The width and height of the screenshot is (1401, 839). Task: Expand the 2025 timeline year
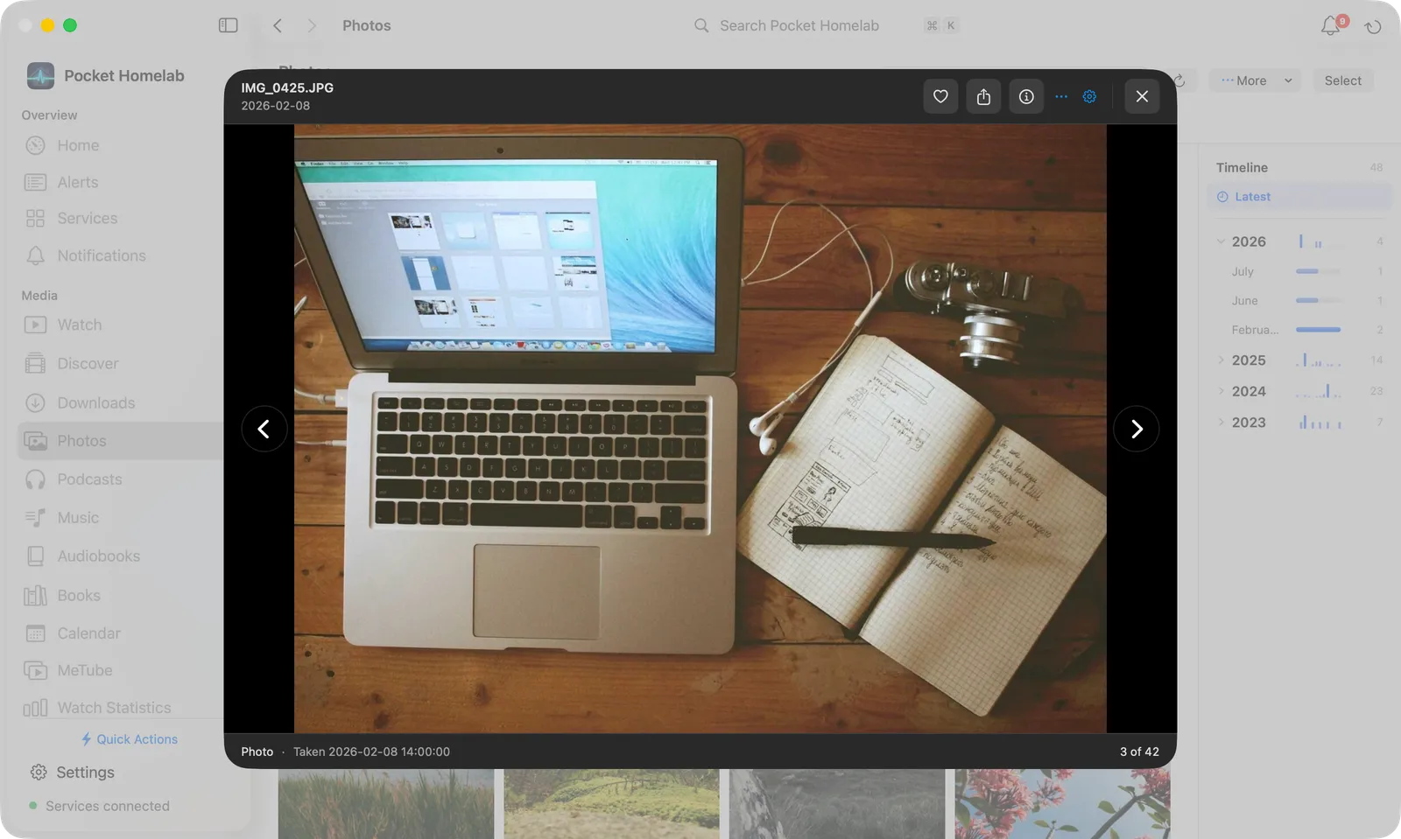click(x=1221, y=360)
